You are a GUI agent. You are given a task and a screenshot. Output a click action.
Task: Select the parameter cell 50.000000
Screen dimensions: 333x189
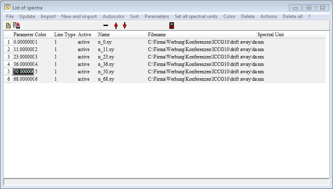[x=23, y=72]
